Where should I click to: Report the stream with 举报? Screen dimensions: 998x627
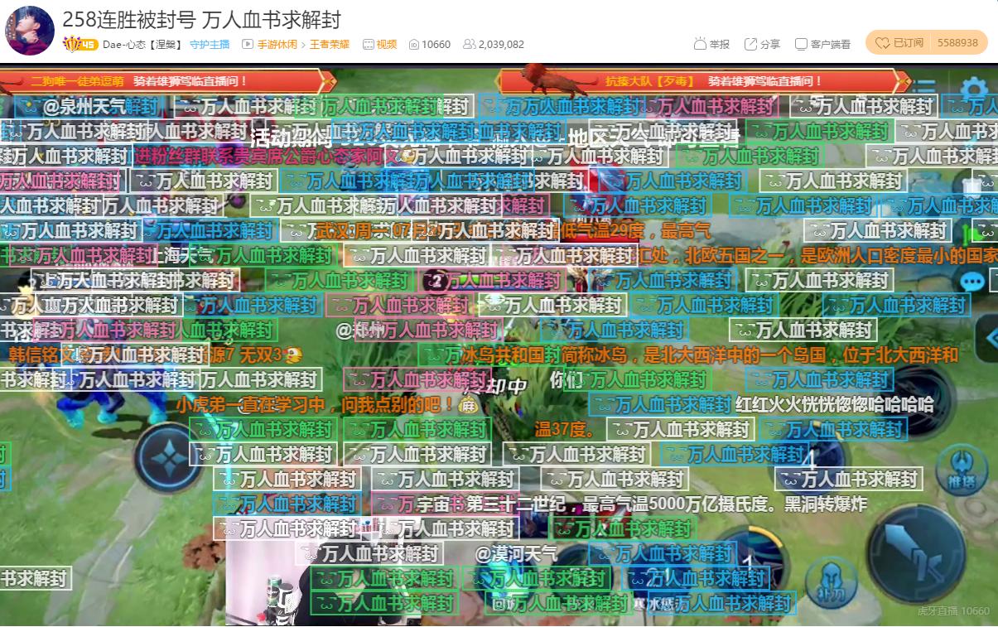coord(711,44)
